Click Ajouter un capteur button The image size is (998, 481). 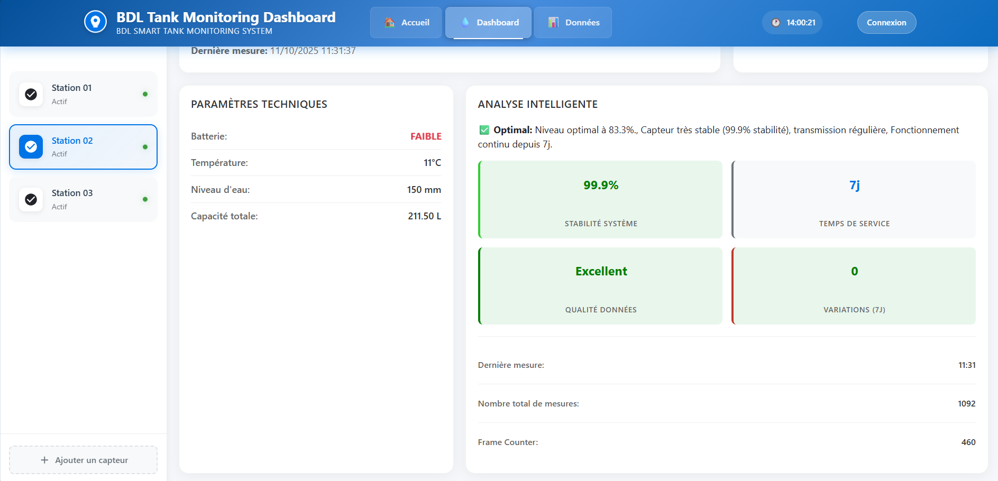(x=84, y=460)
